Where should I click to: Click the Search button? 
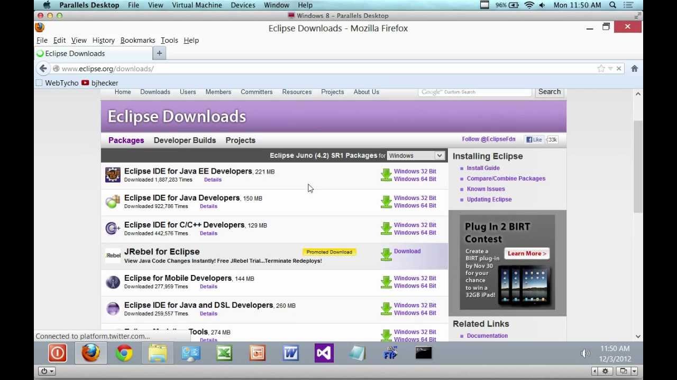[x=550, y=92]
